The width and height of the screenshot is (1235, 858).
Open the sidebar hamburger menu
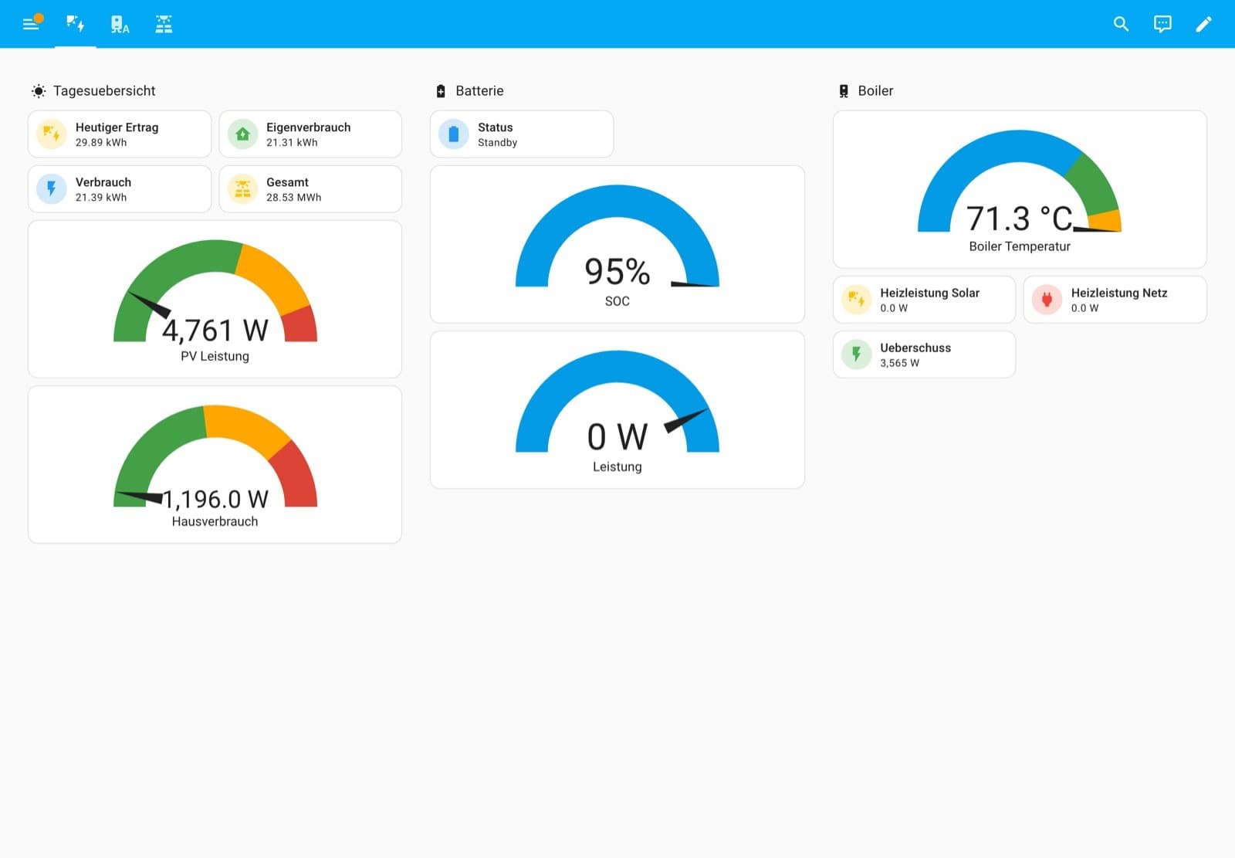(31, 24)
